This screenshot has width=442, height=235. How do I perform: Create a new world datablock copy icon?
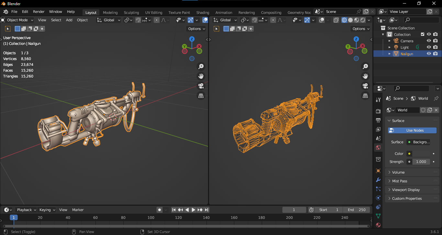(x=430, y=110)
